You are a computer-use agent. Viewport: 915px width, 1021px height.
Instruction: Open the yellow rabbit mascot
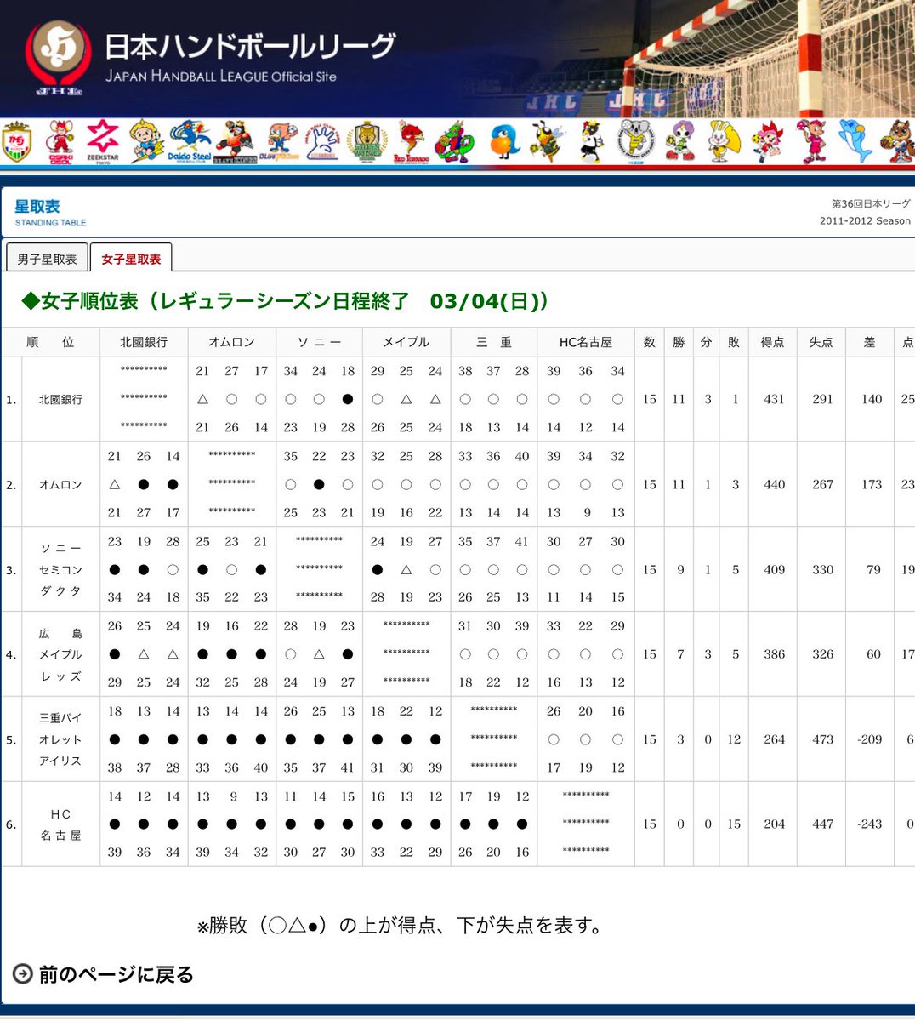point(724,141)
